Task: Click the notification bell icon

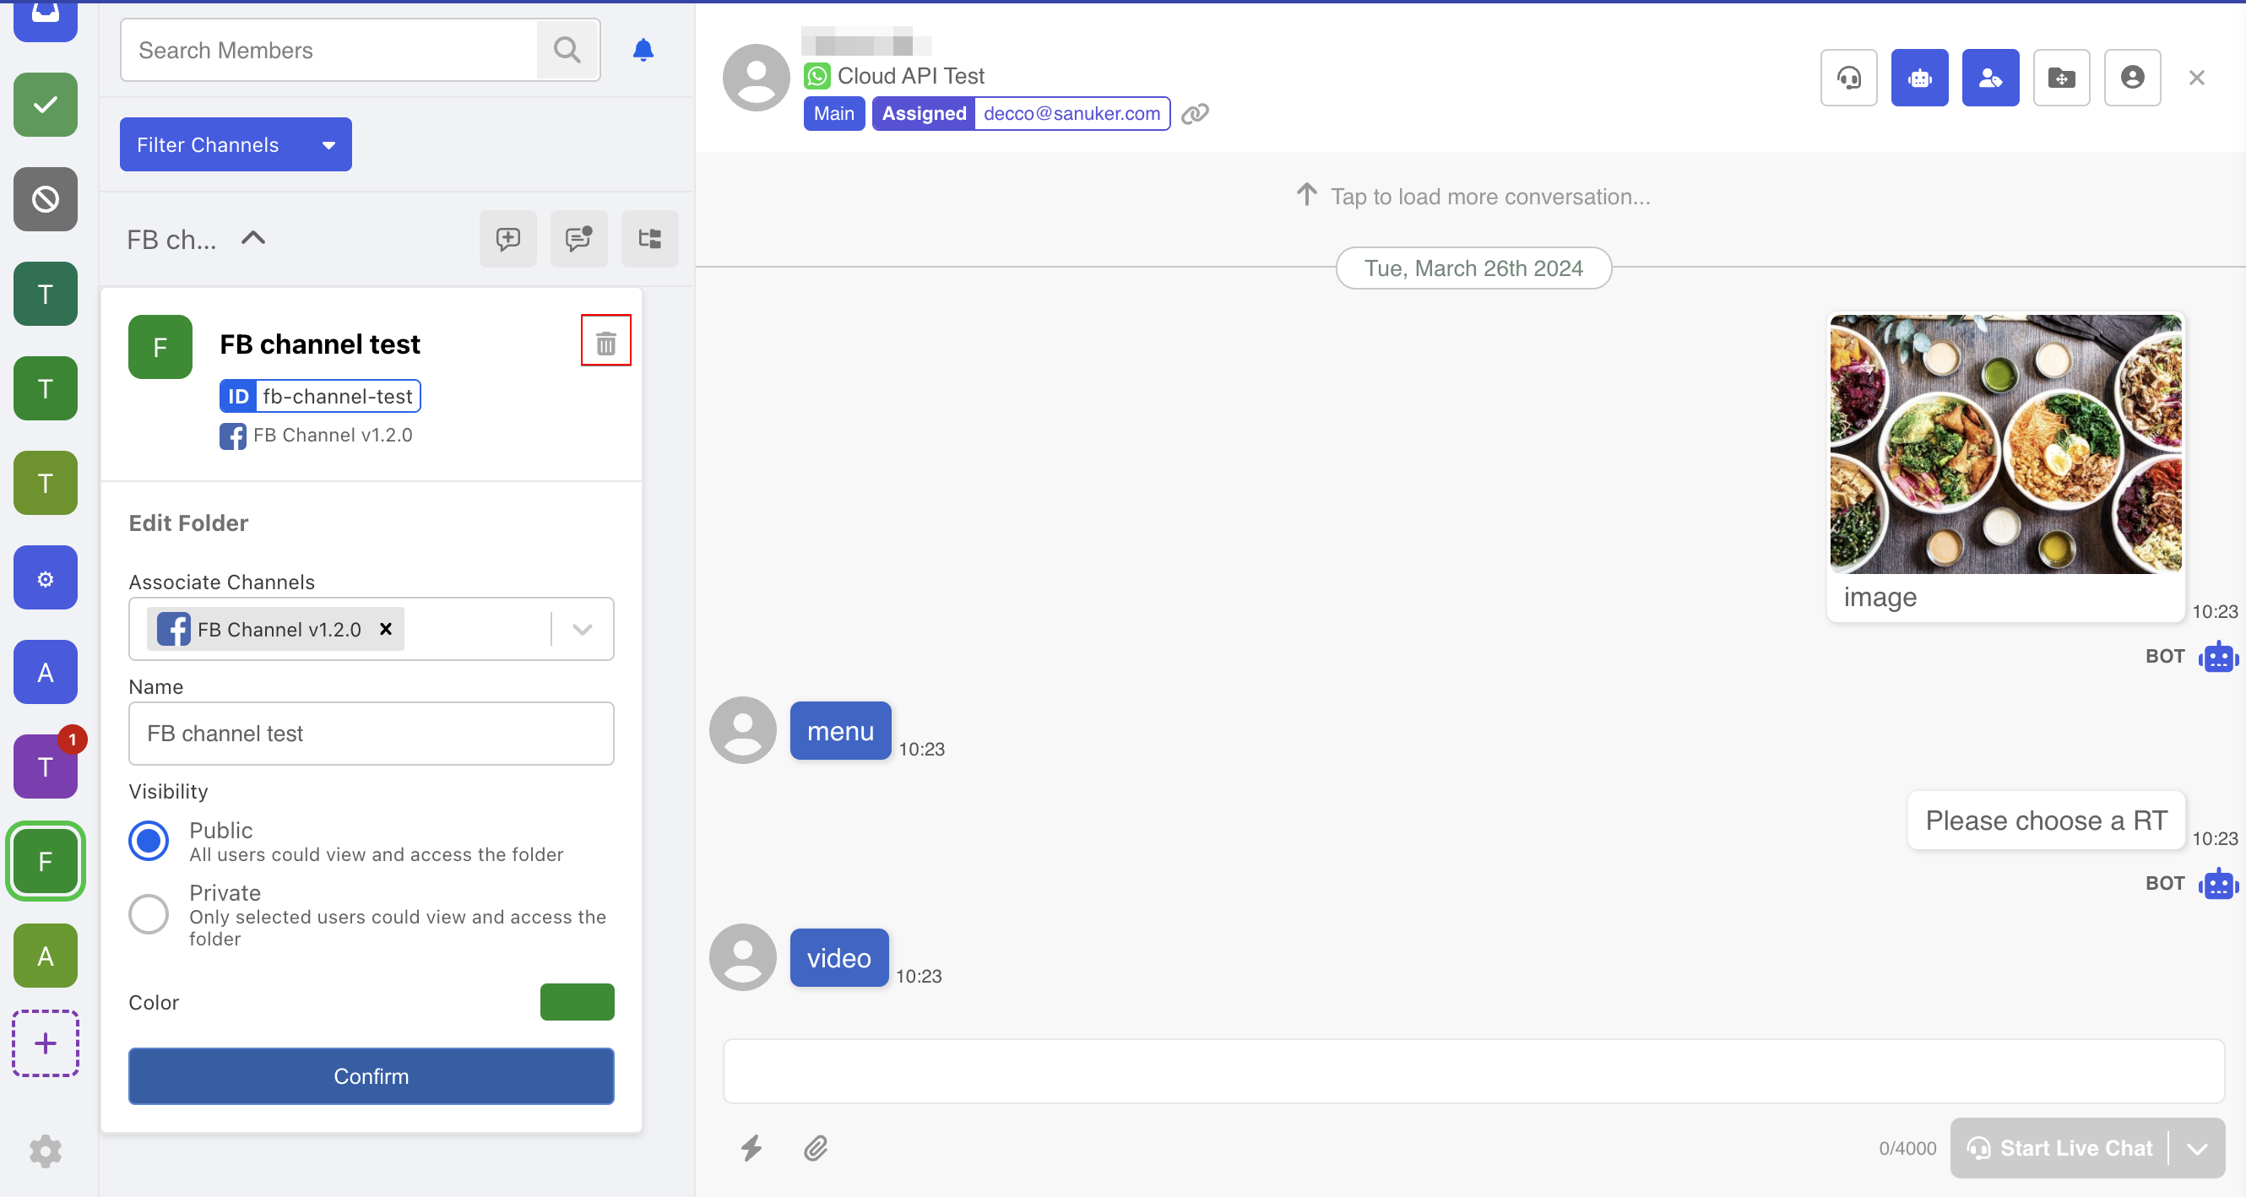Action: [643, 51]
